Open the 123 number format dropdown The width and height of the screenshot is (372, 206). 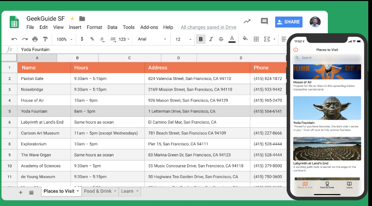point(124,39)
